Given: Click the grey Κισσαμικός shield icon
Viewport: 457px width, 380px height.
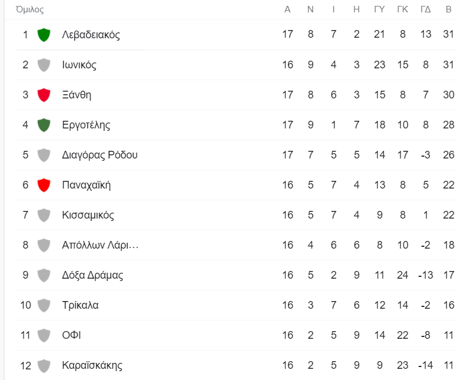Looking at the screenshot, I should pyautogui.click(x=44, y=215).
